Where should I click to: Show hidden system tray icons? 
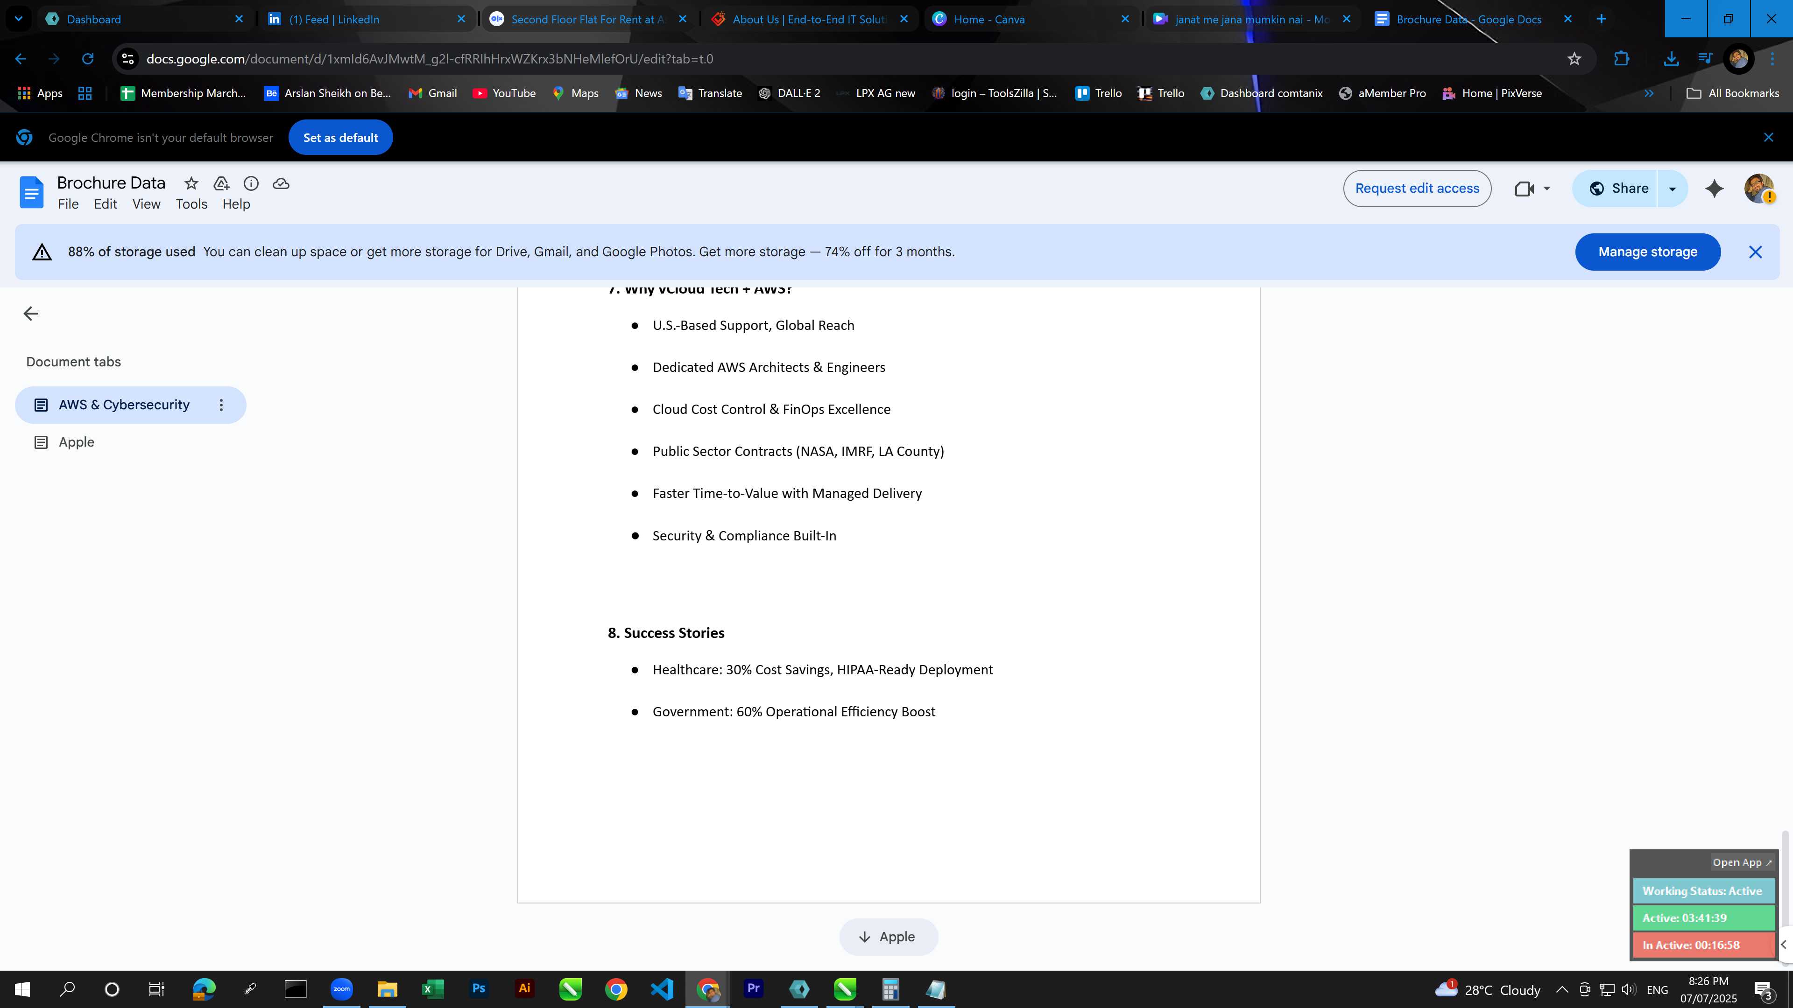coord(1562,989)
